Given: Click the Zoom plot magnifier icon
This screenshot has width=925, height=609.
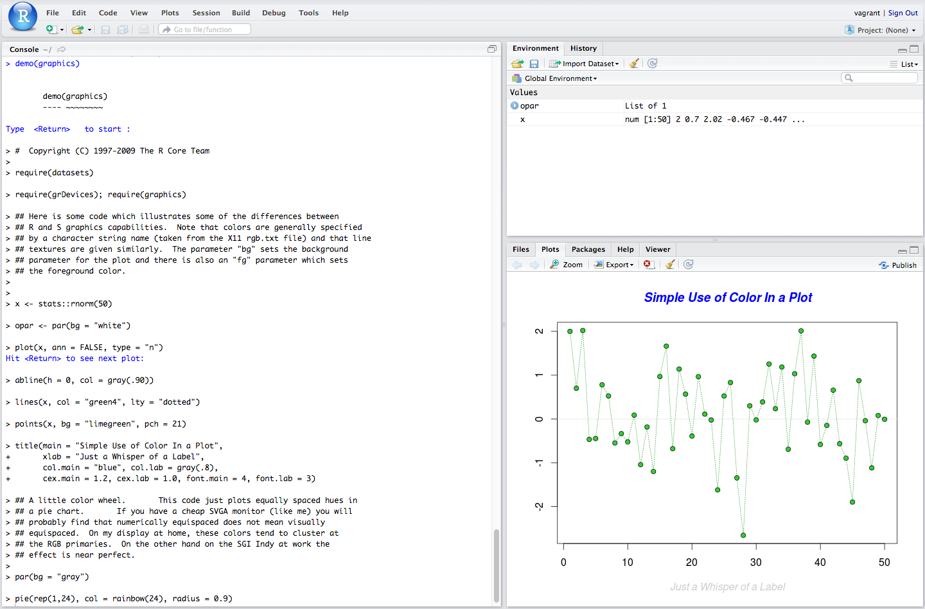Looking at the screenshot, I should [x=555, y=265].
